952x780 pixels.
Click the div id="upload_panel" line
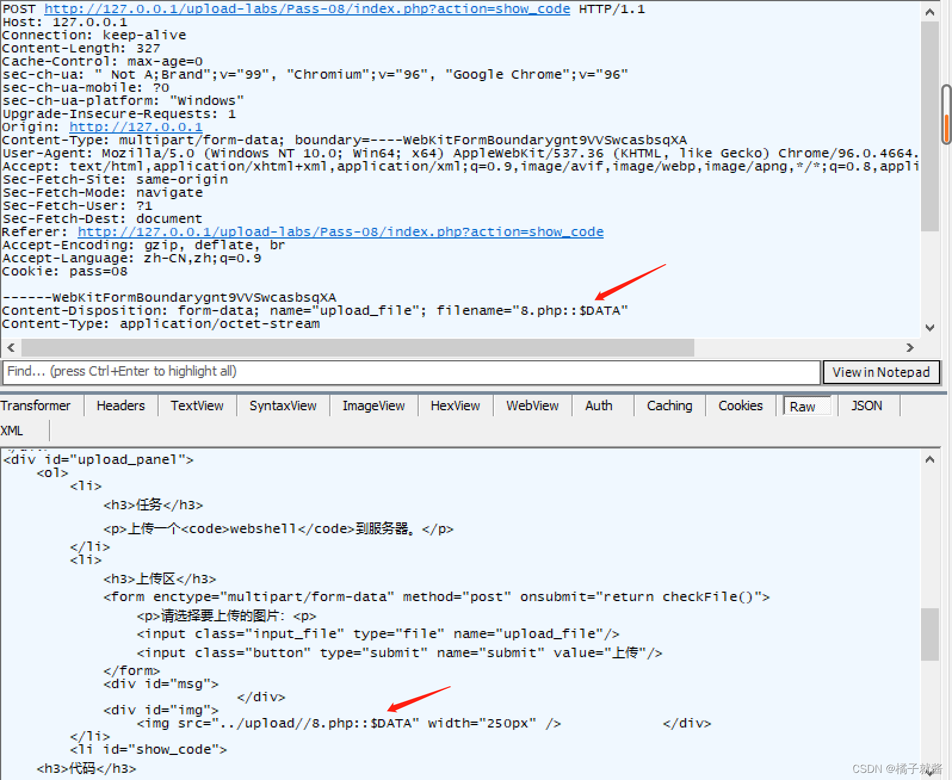pyautogui.click(x=98, y=460)
